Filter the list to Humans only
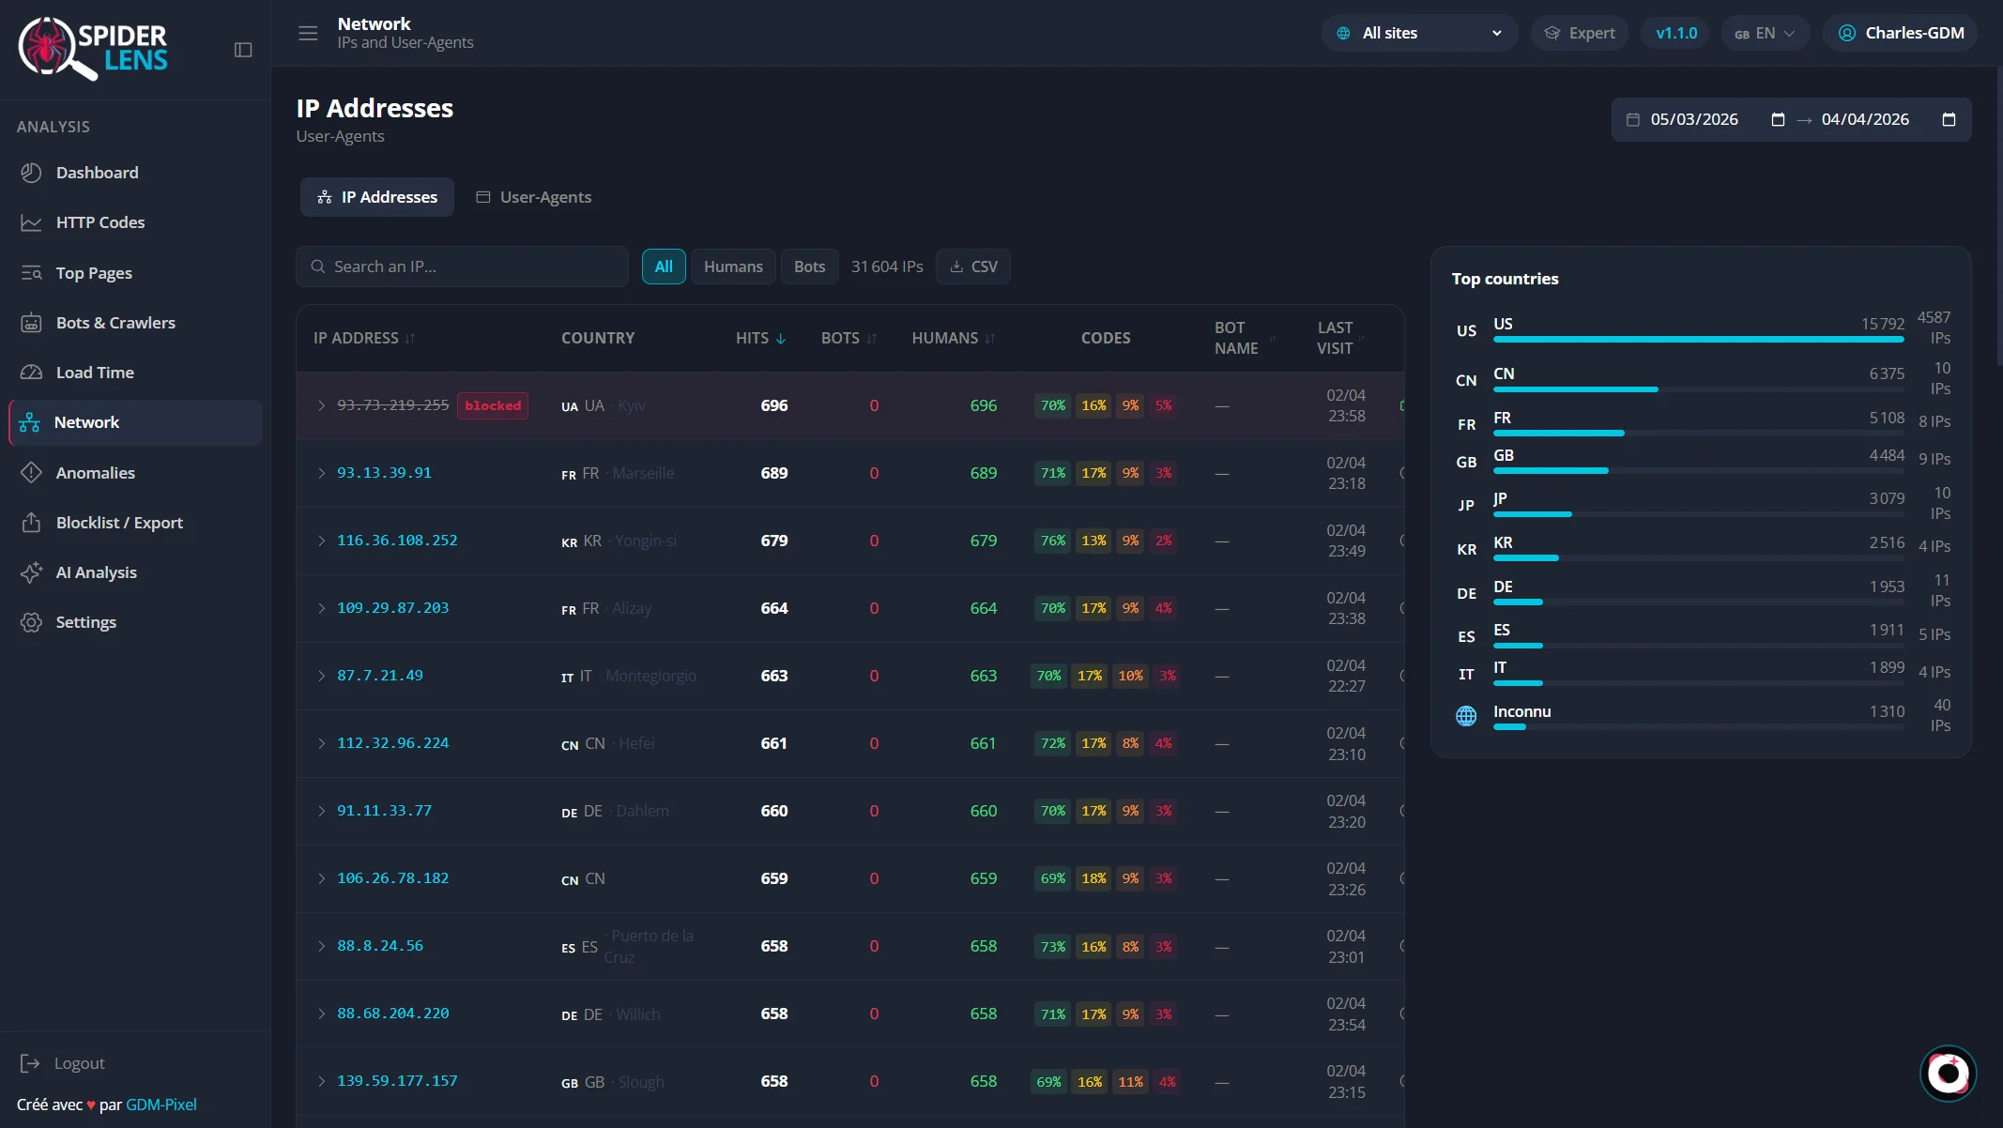 [732, 267]
